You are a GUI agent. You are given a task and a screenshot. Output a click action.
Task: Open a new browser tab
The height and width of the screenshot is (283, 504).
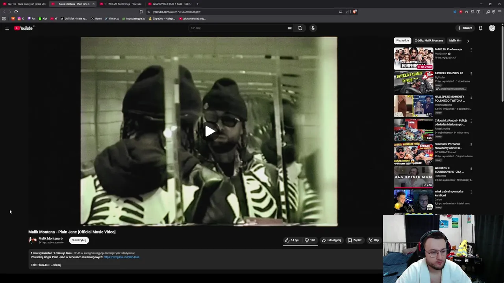point(198,4)
